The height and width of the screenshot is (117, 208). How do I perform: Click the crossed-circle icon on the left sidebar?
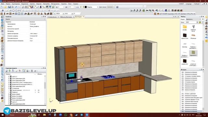click(x=2, y=58)
